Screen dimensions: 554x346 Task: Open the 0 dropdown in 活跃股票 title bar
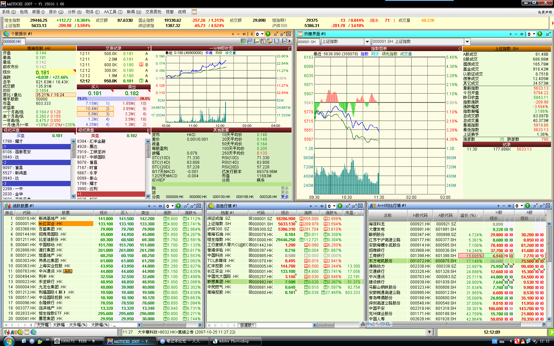(173, 206)
